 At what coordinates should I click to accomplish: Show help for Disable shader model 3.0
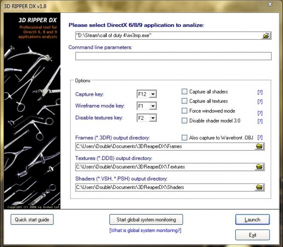[260, 121]
